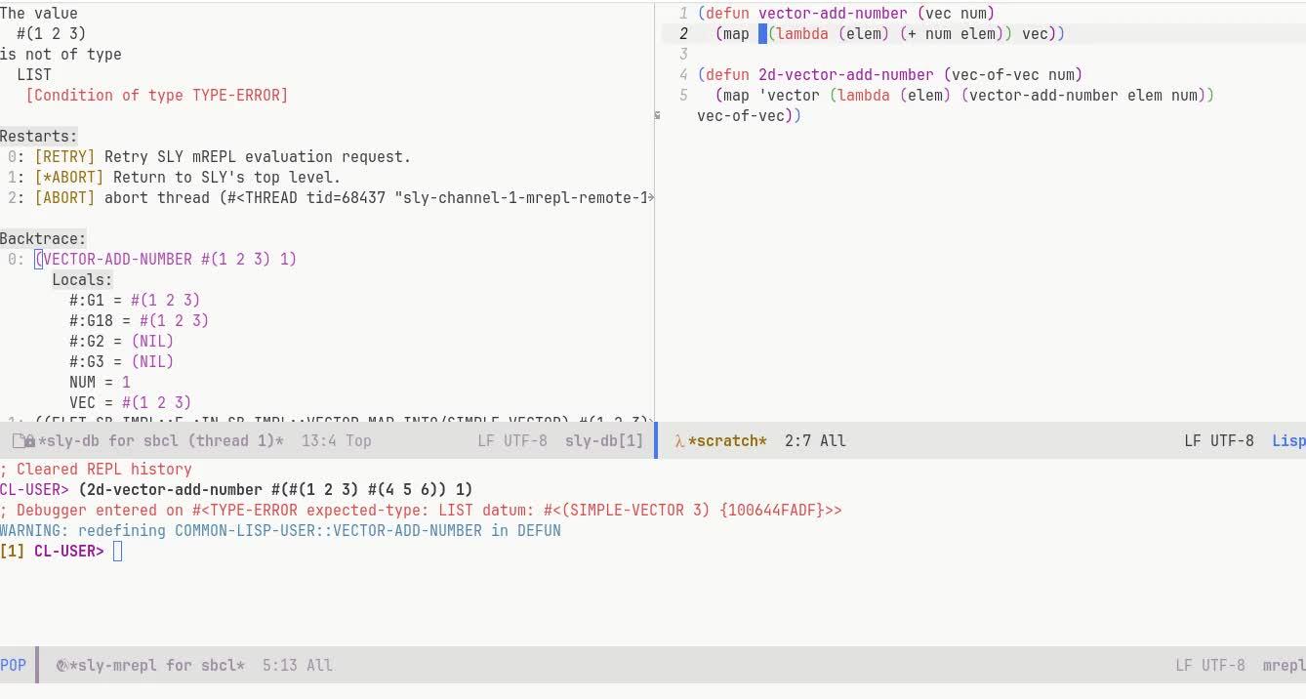Click the local value of NUM in the Locals list
1306x699 pixels.
click(127, 382)
